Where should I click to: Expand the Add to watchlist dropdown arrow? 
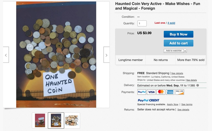(x=185, y=51)
